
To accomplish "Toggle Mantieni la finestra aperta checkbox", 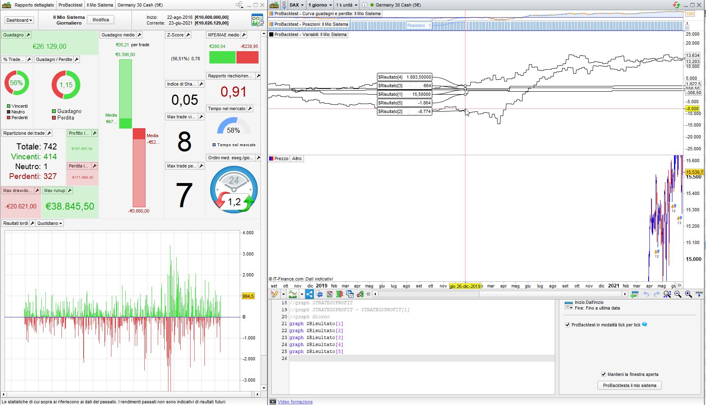I will (x=604, y=374).
